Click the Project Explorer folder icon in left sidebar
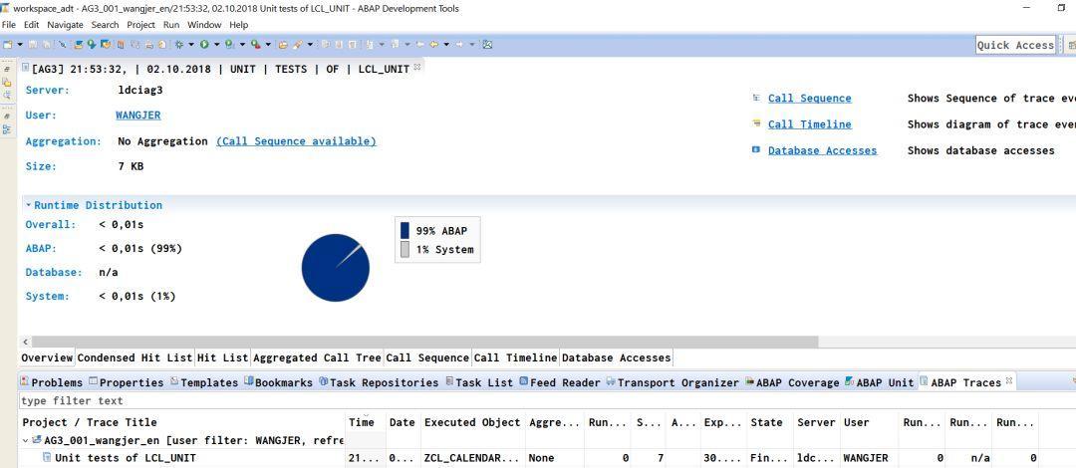Viewport: 1076px width, 468px height. point(7,83)
